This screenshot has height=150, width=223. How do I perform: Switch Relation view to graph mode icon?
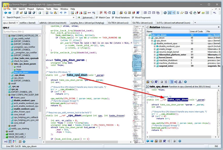176,82
